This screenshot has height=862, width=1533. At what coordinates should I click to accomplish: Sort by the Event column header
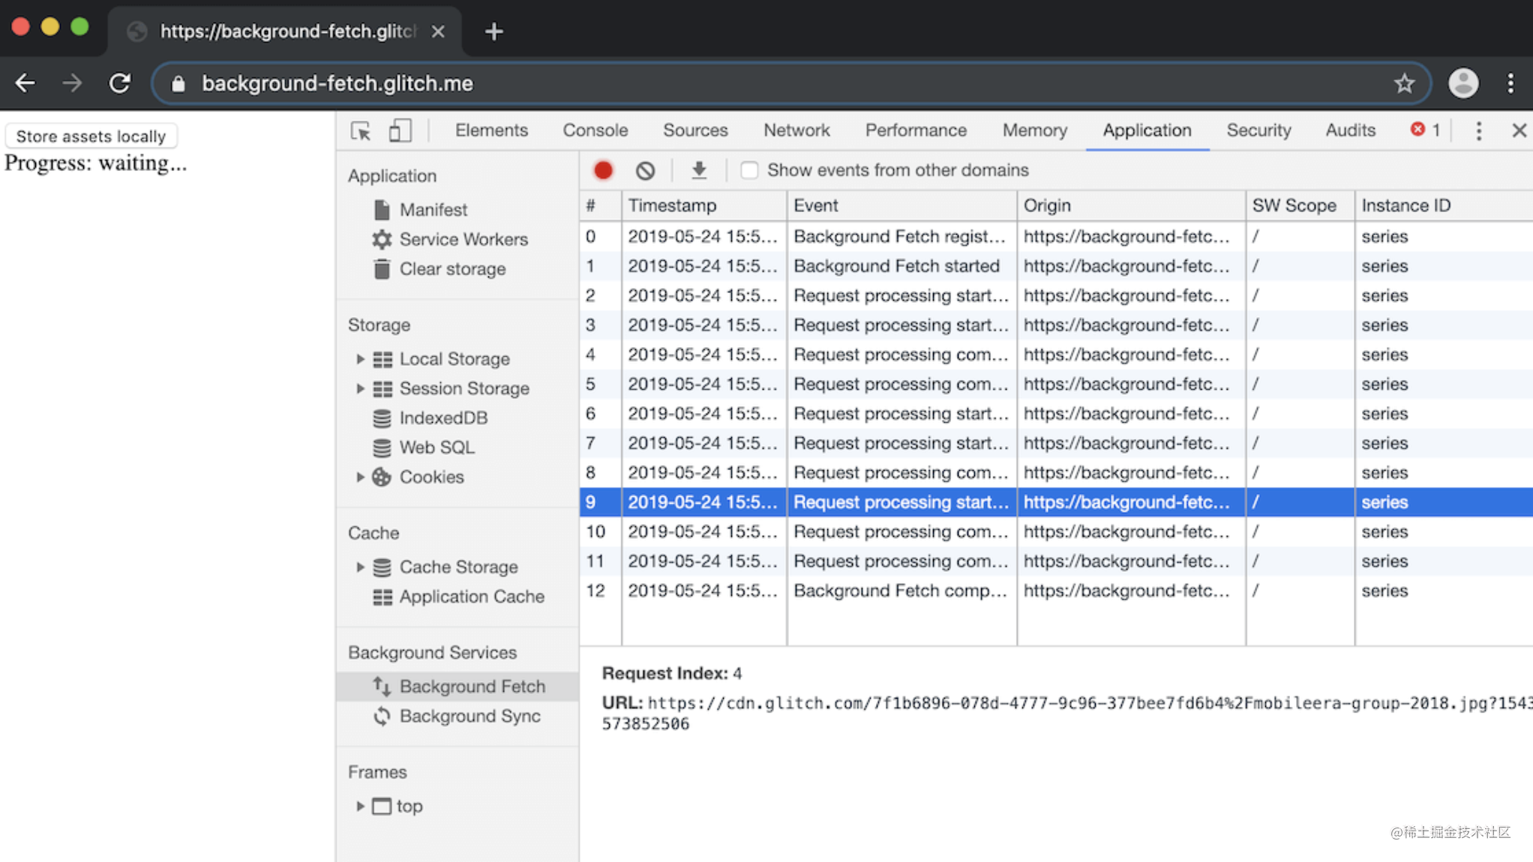(x=901, y=205)
